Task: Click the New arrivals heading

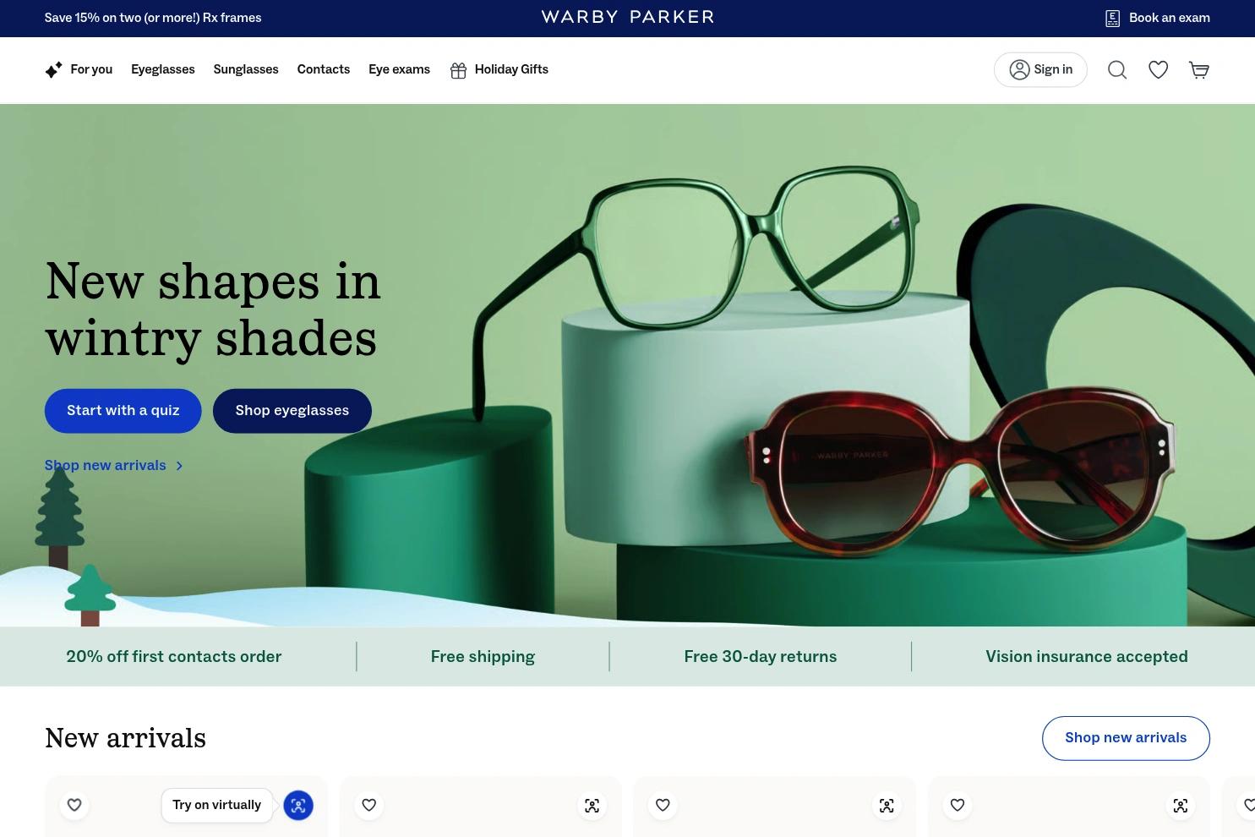Action: tap(125, 738)
